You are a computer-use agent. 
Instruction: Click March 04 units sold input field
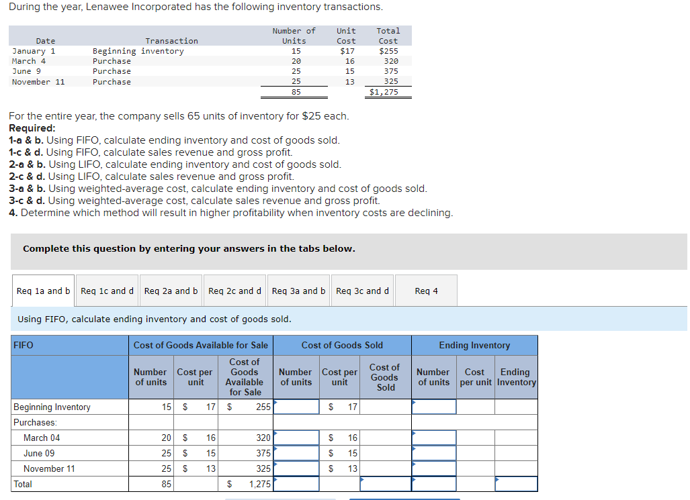pyautogui.click(x=296, y=438)
